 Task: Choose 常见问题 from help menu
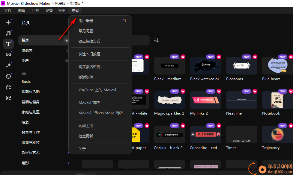tap(100, 31)
